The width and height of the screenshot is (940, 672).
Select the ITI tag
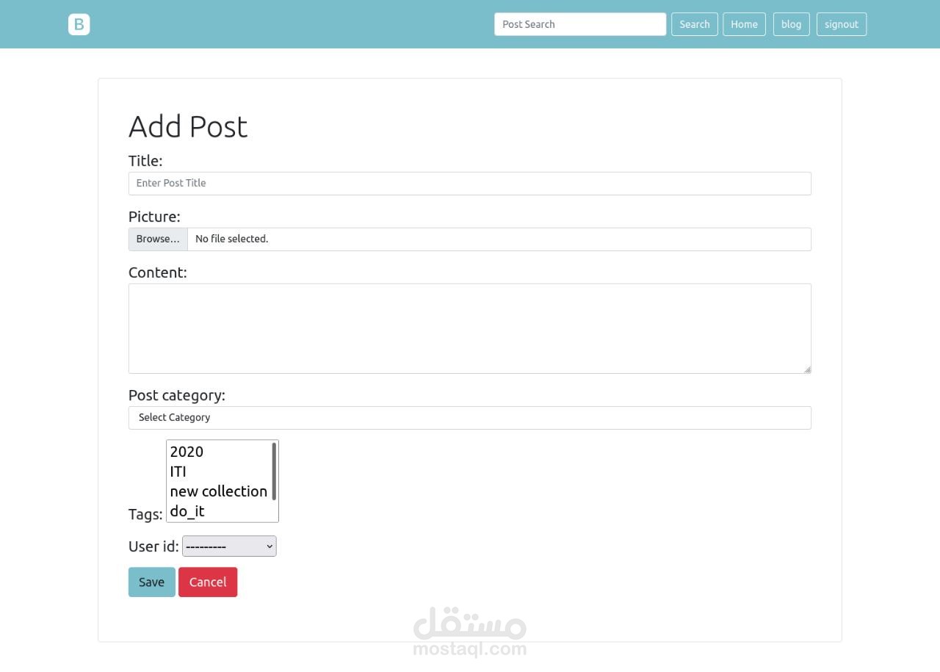click(x=219, y=472)
